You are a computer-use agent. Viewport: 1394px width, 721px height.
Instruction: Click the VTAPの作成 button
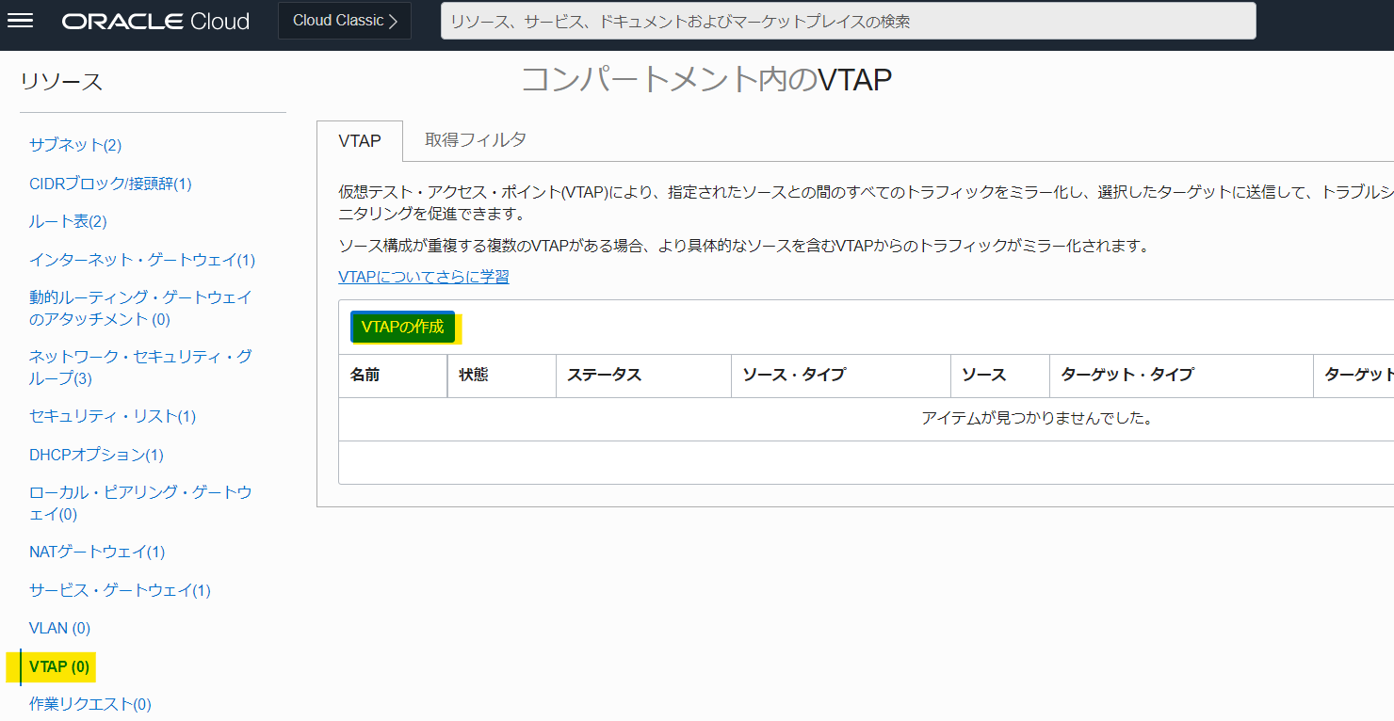tap(402, 327)
